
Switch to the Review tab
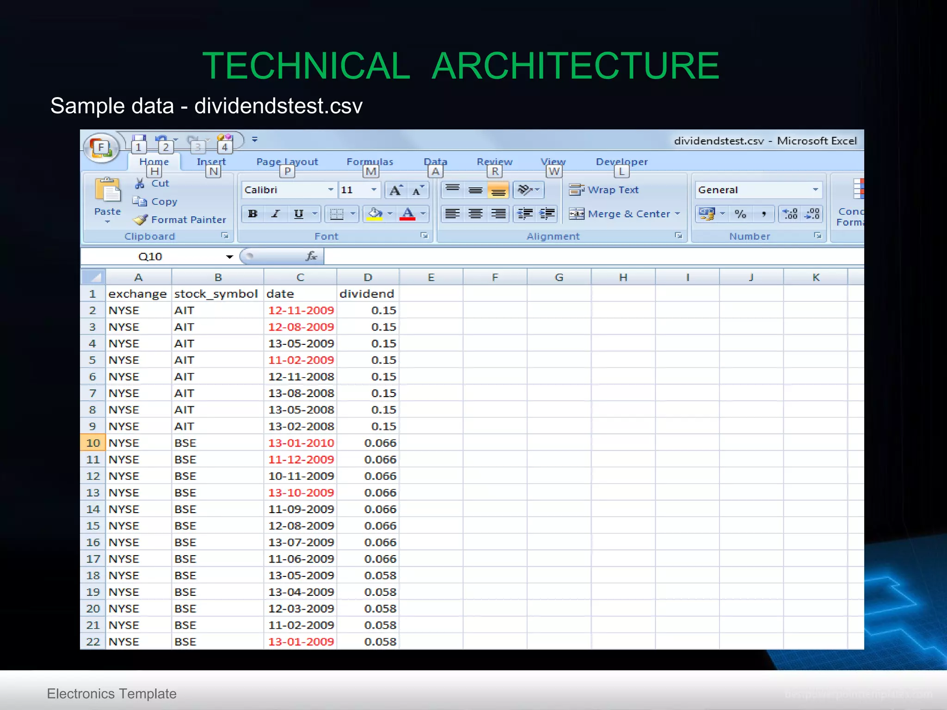pyautogui.click(x=494, y=162)
